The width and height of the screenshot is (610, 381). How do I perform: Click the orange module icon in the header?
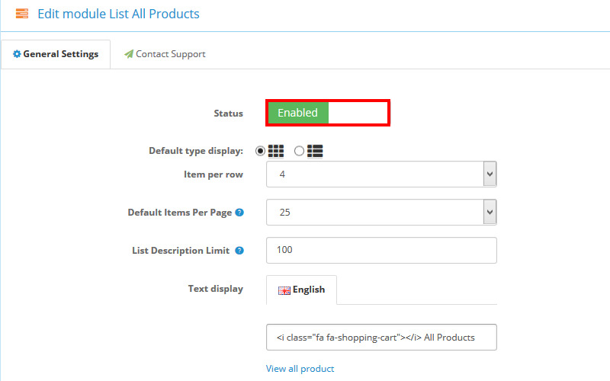point(22,14)
